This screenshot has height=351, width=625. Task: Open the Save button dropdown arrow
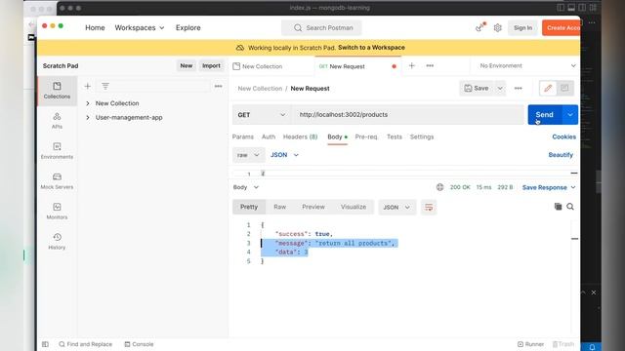500,89
